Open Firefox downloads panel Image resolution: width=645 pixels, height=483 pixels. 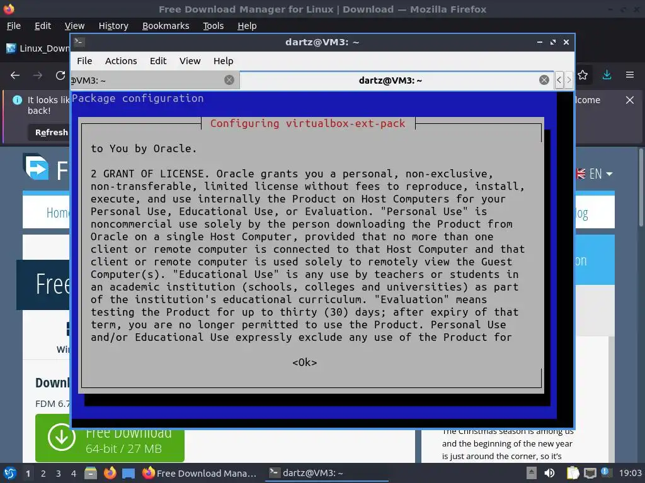pyautogui.click(x=607, y=75)
